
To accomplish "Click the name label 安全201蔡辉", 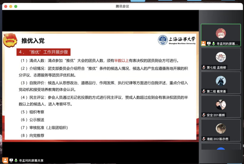I will pyautogui.click(x=216, y=115).
